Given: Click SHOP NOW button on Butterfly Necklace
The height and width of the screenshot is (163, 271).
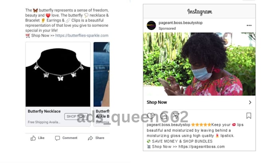Looking at the screenshot, I should (x=76, y=116).
